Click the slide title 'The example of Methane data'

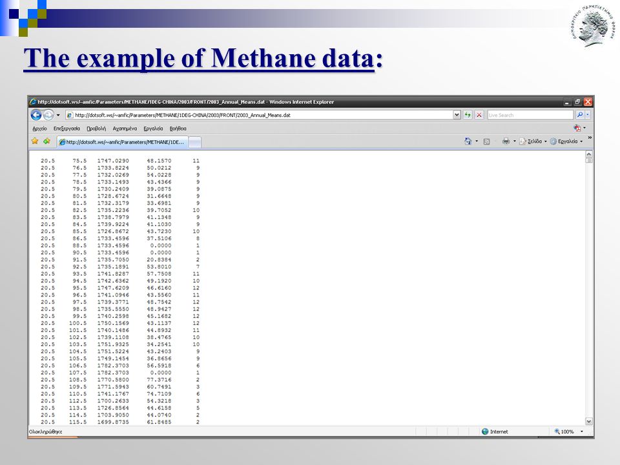(199, 58)
